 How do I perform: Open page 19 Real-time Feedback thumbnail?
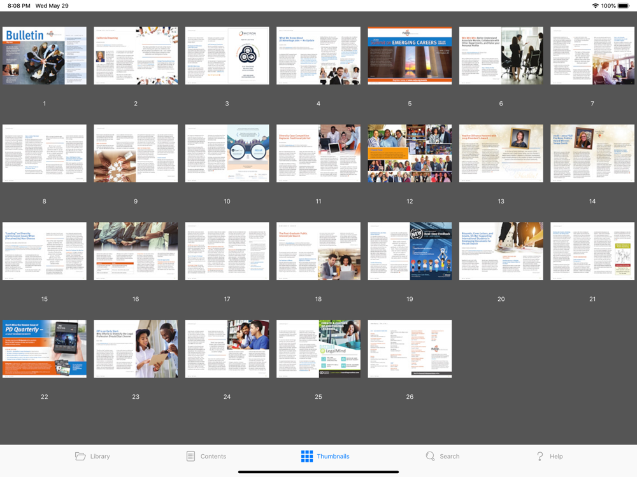410,251
